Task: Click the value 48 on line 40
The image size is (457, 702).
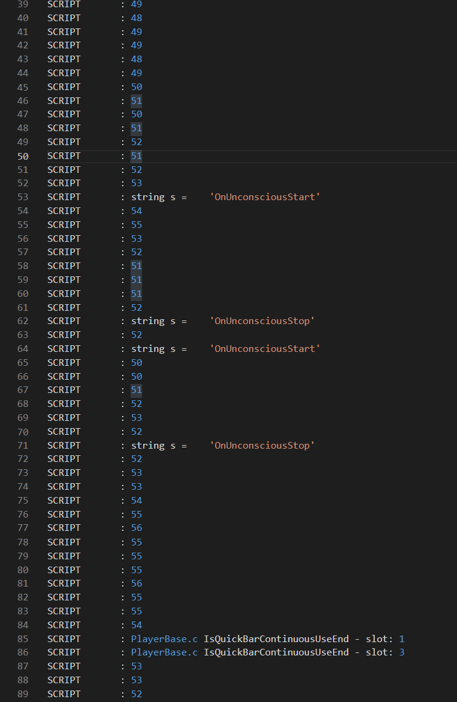Action: 137,18
